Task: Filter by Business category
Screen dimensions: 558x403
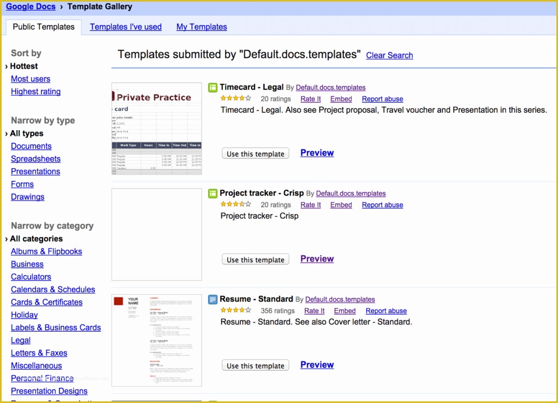Action: tap(27, 264)
